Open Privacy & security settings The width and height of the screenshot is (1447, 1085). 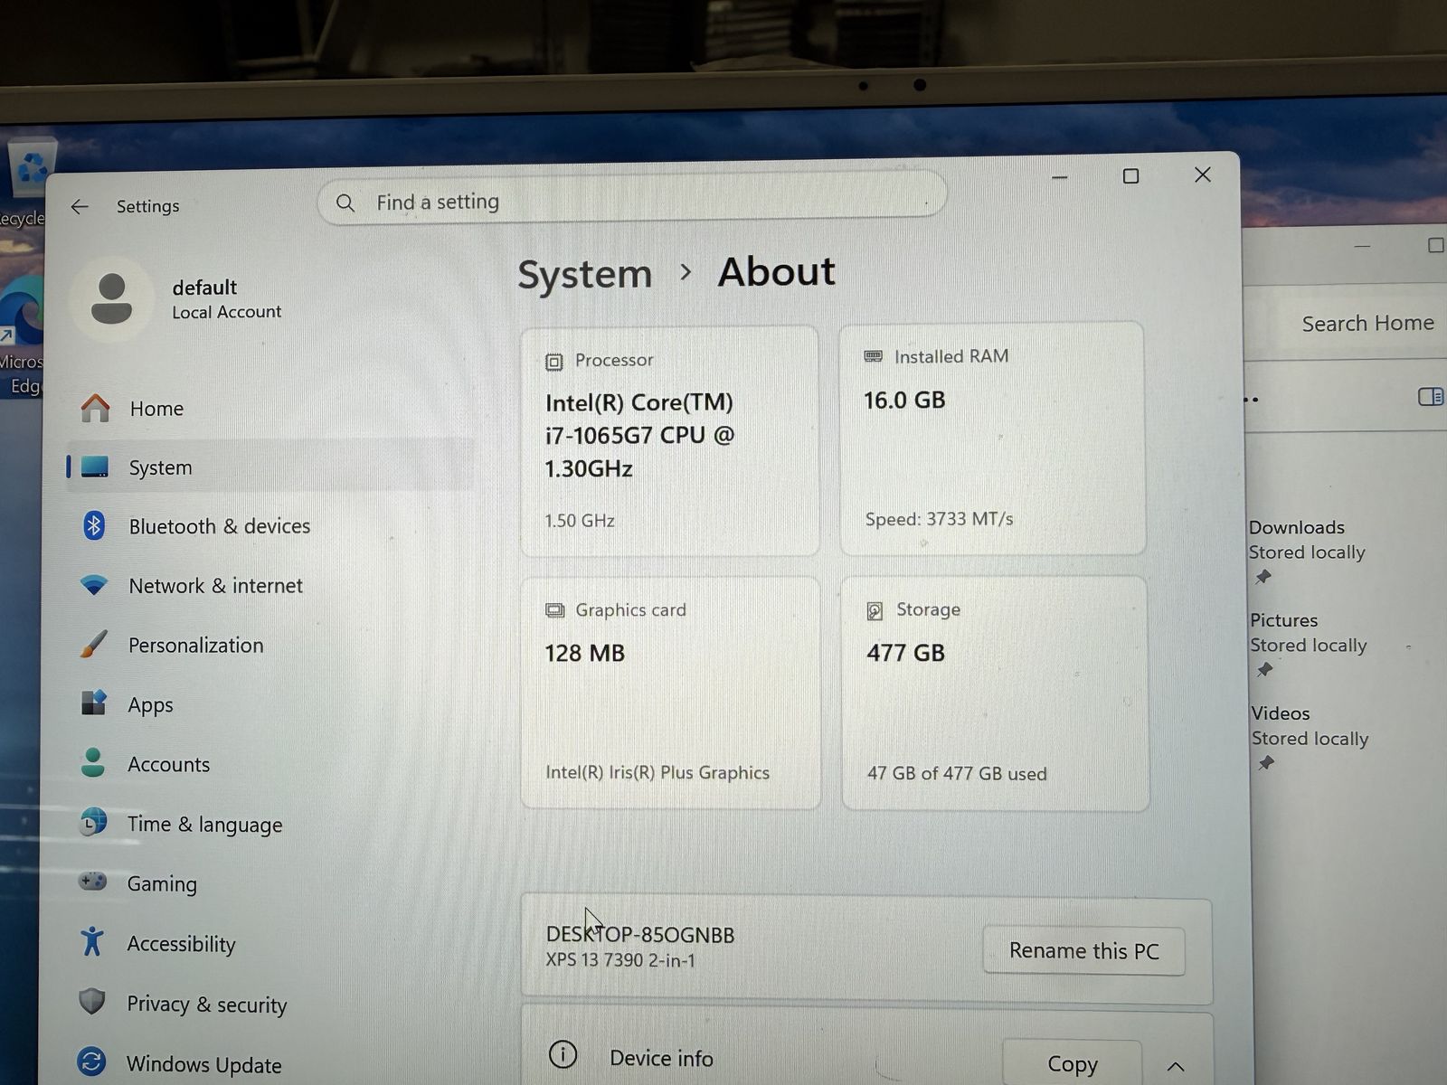pyautogui.click(x=206, y=1005)
